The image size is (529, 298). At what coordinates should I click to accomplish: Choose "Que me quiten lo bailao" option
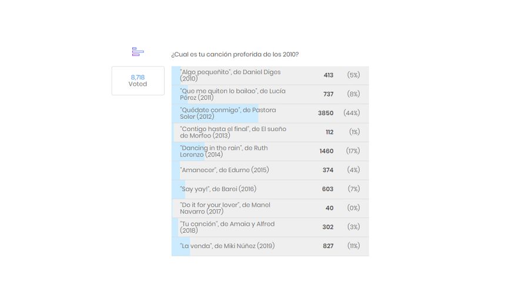point(234,94)
